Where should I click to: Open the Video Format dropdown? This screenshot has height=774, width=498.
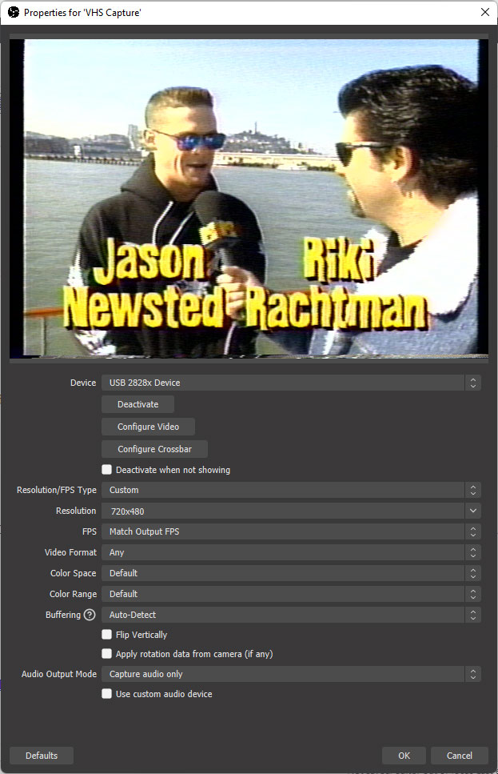[x=291, y=552]
